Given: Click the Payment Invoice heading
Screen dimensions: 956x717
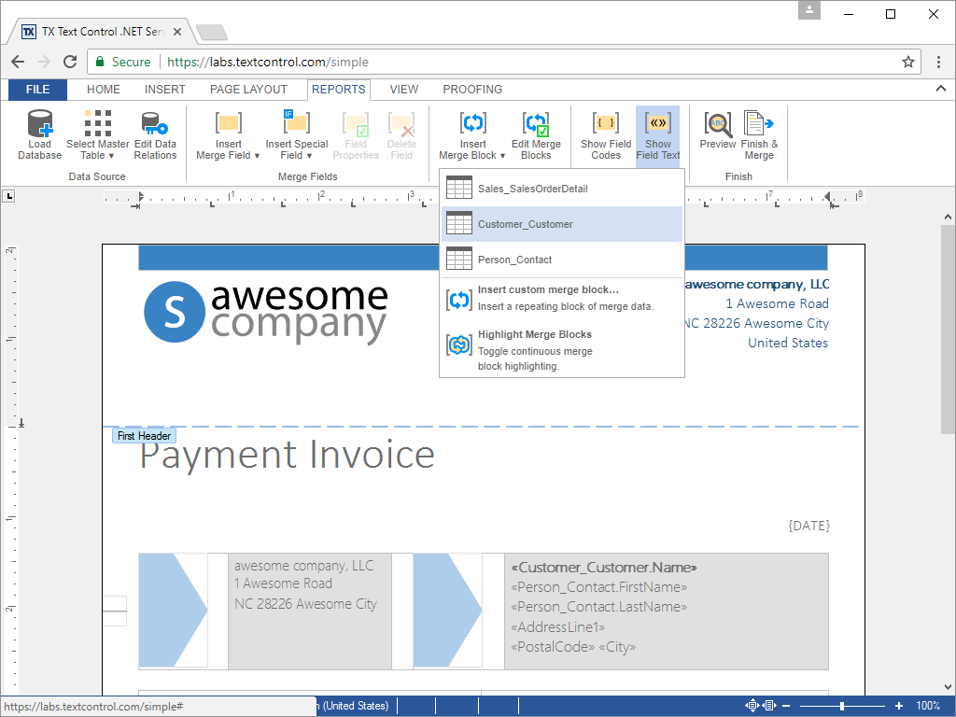Looking at the screenshot, I should click(x=288, y=455).
